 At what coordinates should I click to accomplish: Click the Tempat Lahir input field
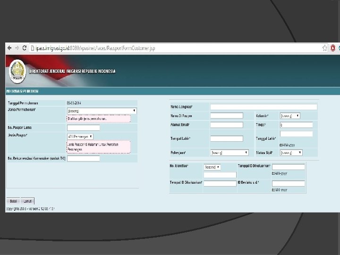(x=227, y=138)
